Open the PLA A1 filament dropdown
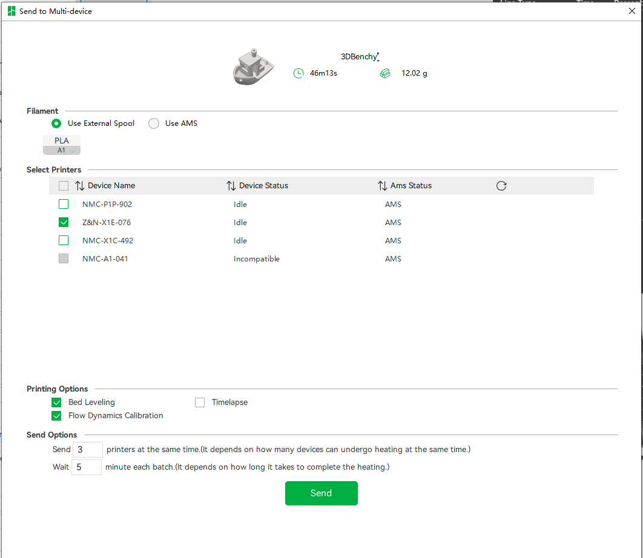The height and width of the screenshot is (558, 643). pos(62,145)
